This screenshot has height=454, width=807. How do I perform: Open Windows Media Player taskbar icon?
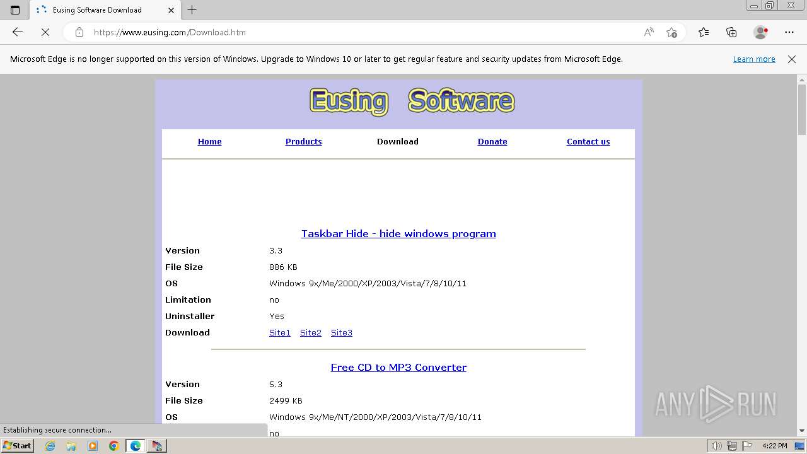point(93,446)
